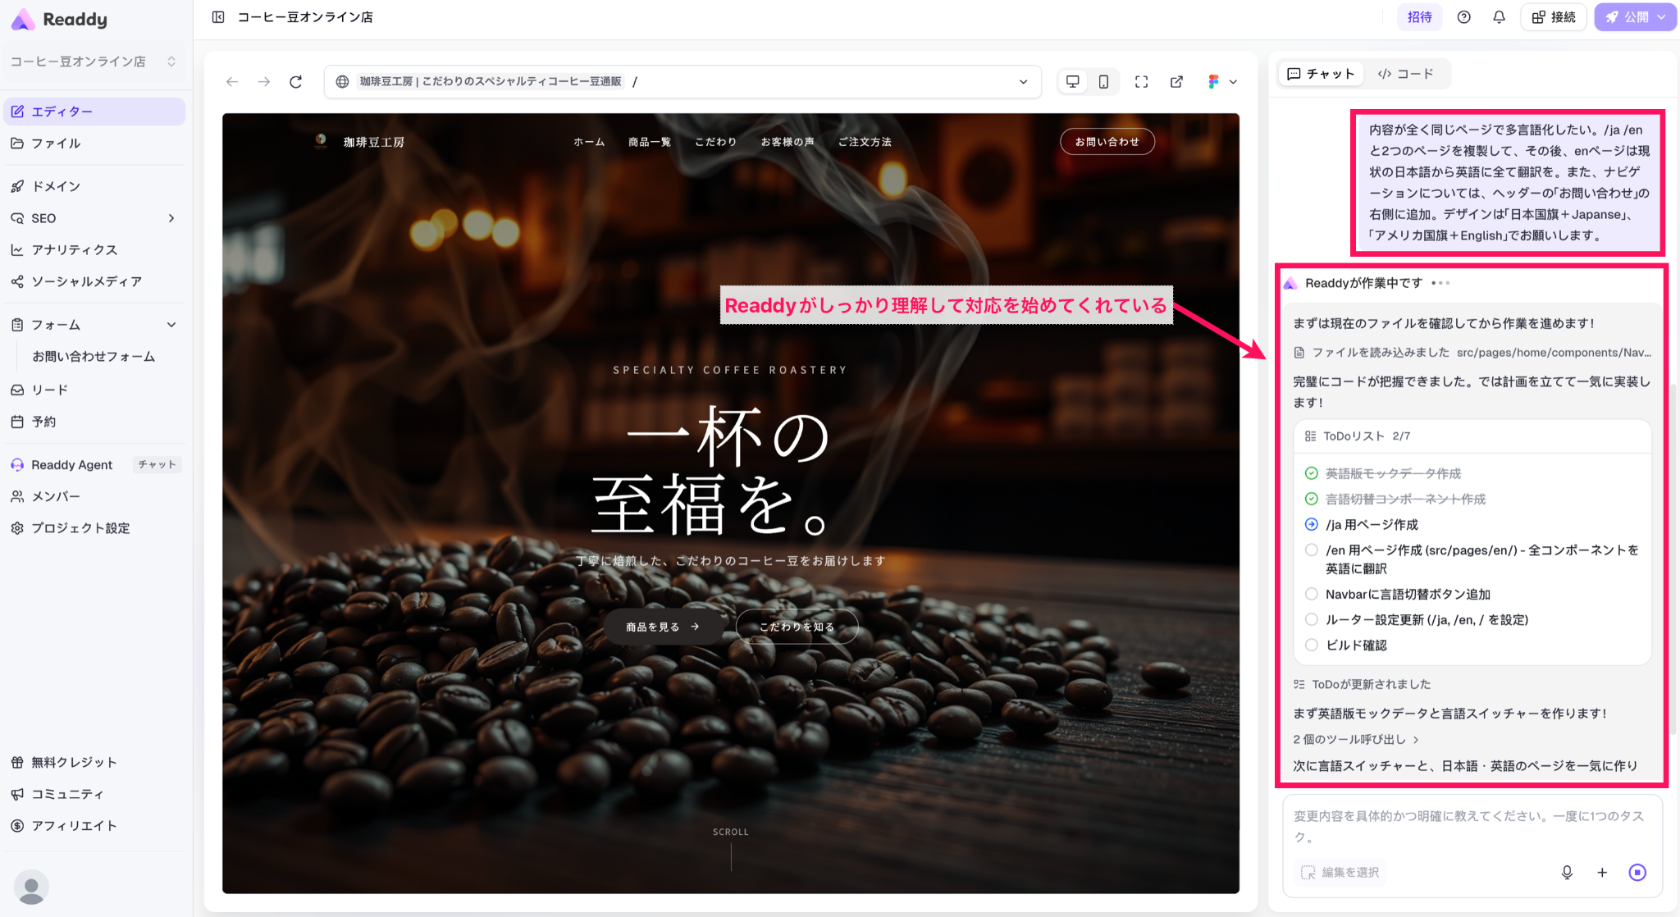Open 予約 in the sidebar
The image size is (1680, 917).
pos(95,422)
